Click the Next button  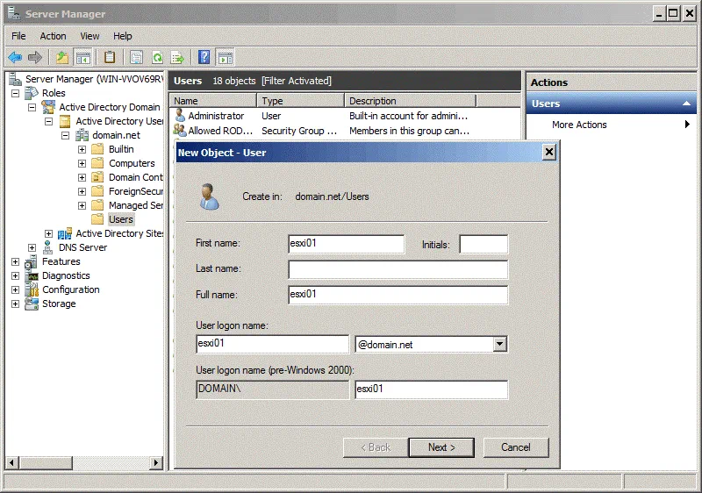click(441, 447)
